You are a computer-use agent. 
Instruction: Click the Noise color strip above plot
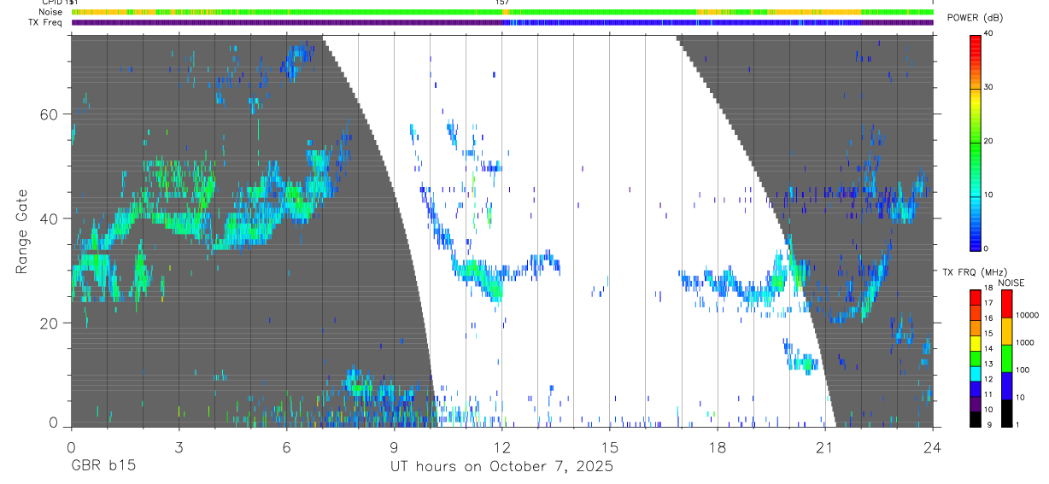[502, 12]
